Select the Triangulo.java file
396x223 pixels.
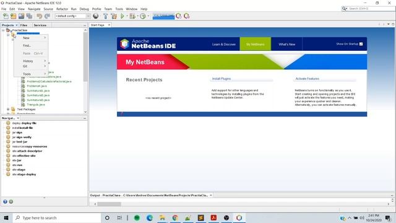click(36, 105)
